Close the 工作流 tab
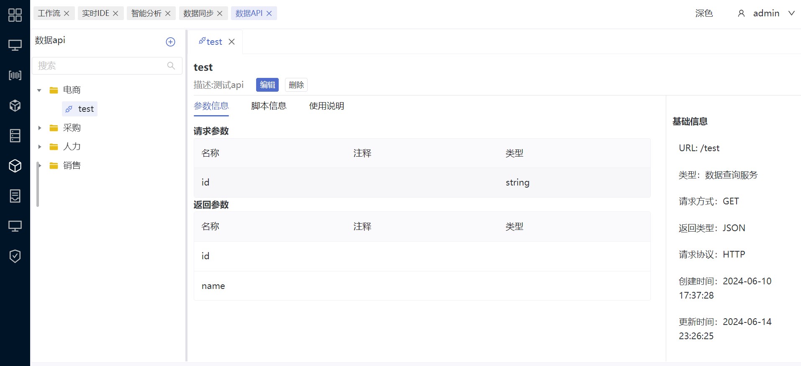 67,13
